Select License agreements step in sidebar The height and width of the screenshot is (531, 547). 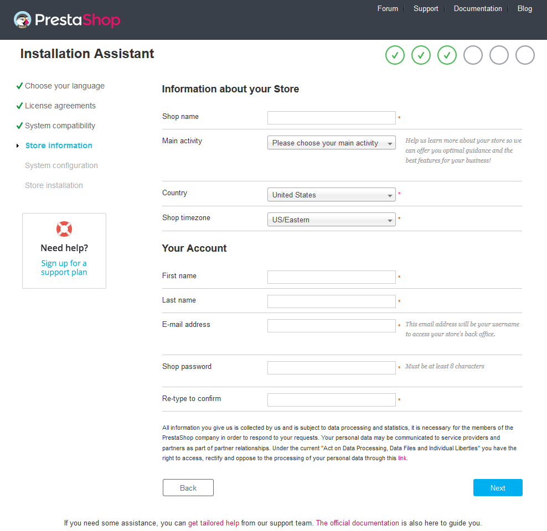60,106
